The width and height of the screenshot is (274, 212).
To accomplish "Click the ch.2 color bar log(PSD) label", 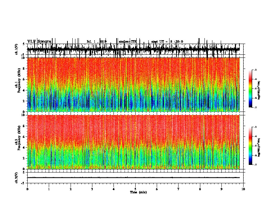I will [259, 147].
